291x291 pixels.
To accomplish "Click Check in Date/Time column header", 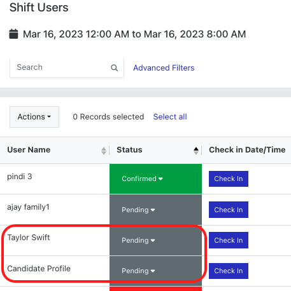I will click(x=247, y=150).
